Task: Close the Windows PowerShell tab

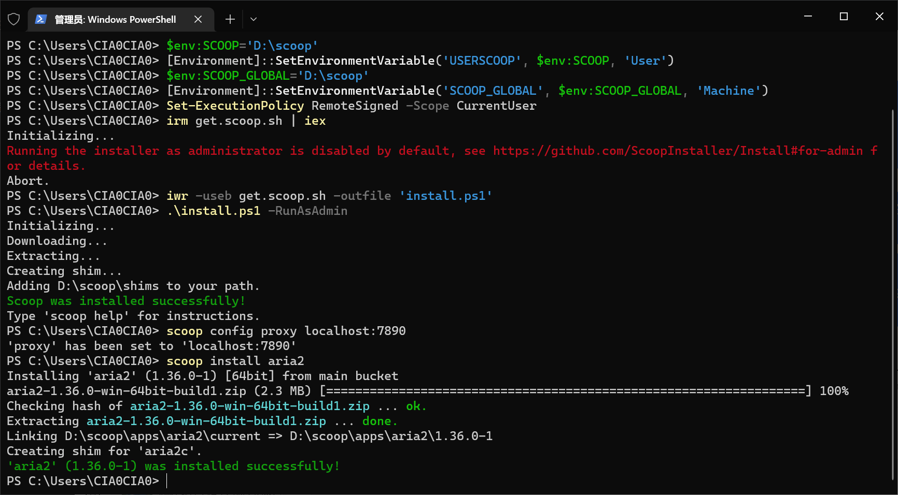Action: tap(198, 19)
